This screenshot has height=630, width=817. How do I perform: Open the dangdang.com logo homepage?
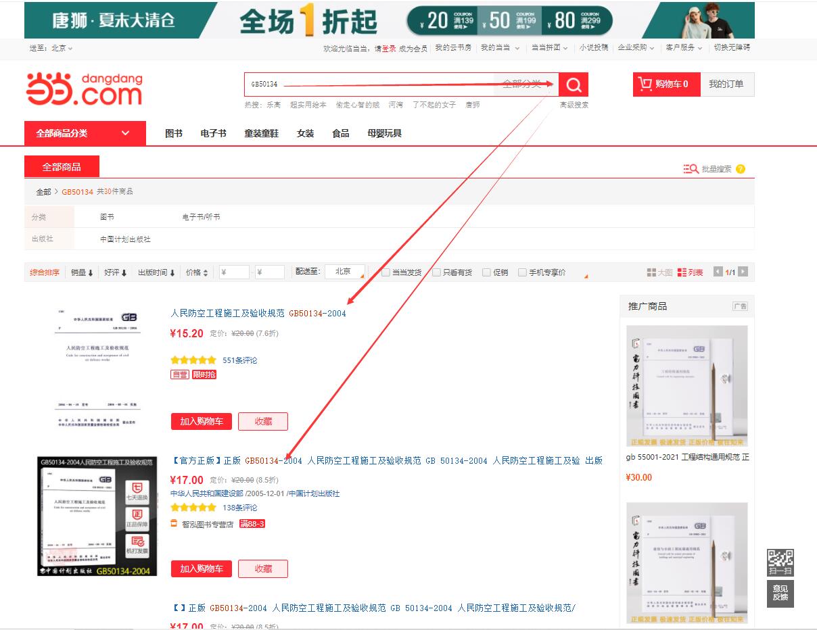pyautogui.click(x=85, y=89)
